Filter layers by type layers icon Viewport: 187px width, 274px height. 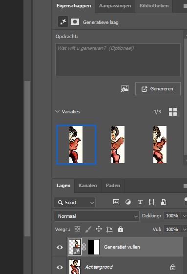pos(140,202)
